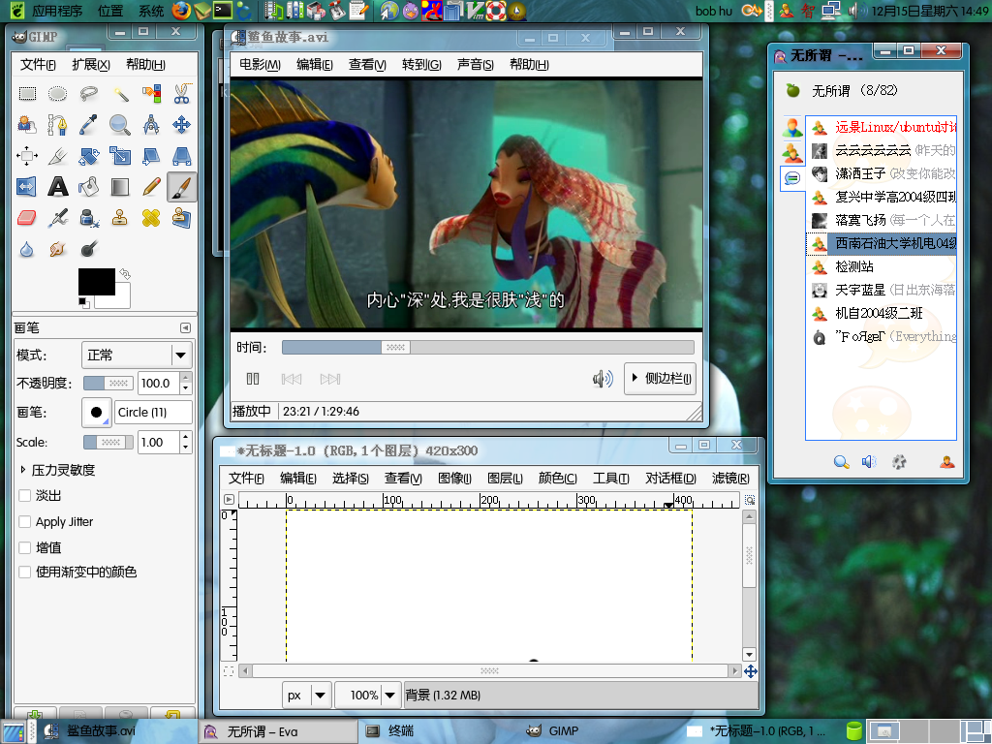Open 扩展(X) menu in GIMP toolbox
Image resolution: width=992 pixels, height=744 pixels.
(91, 65)
